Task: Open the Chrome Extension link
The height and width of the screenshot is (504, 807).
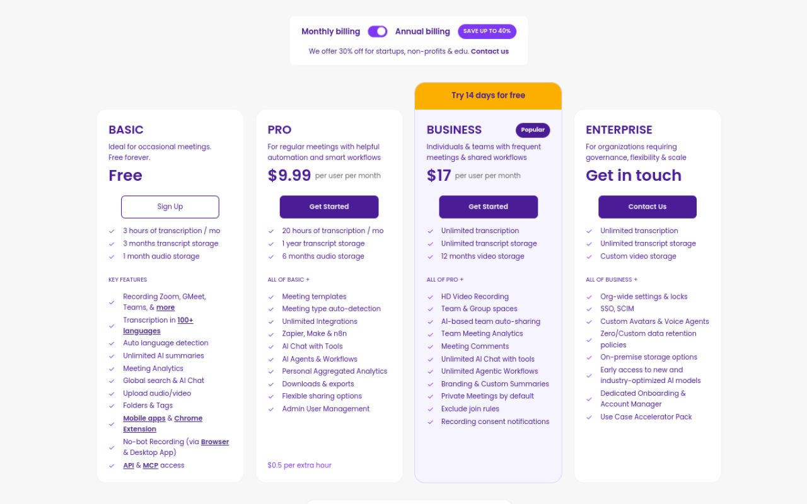Action: (188, 418)
